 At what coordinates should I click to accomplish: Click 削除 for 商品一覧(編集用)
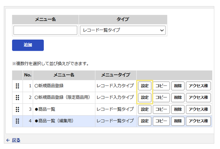[178, 121]
